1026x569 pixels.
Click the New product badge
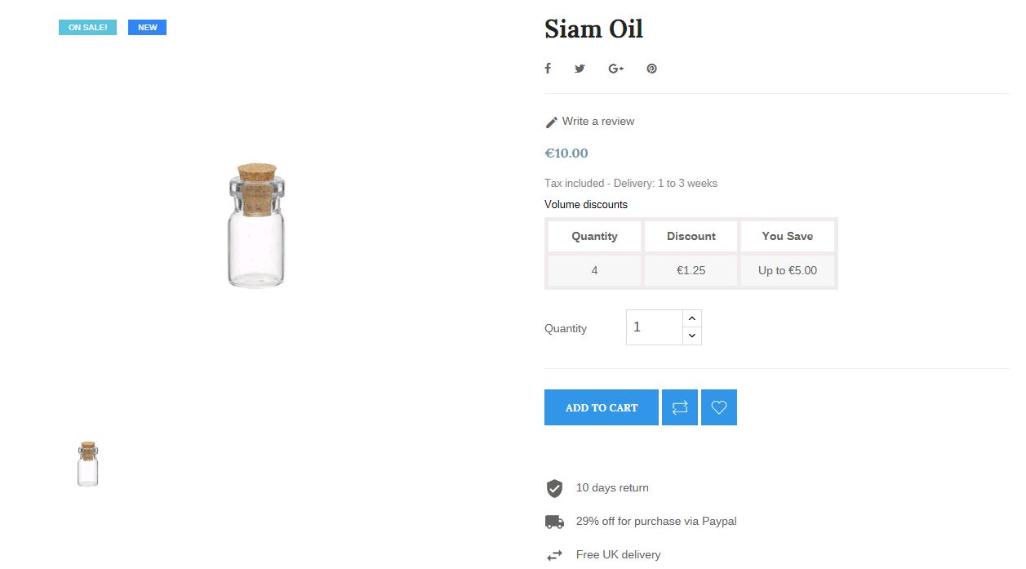(x=147, y=28)
